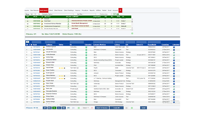Screen dimensions: 205x125
Task: Click red X delete icon in bottom toolbar
Action: (92, 108)
